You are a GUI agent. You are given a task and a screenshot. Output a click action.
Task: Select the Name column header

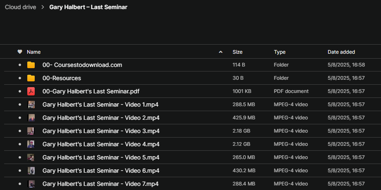(x=34, y=52)
